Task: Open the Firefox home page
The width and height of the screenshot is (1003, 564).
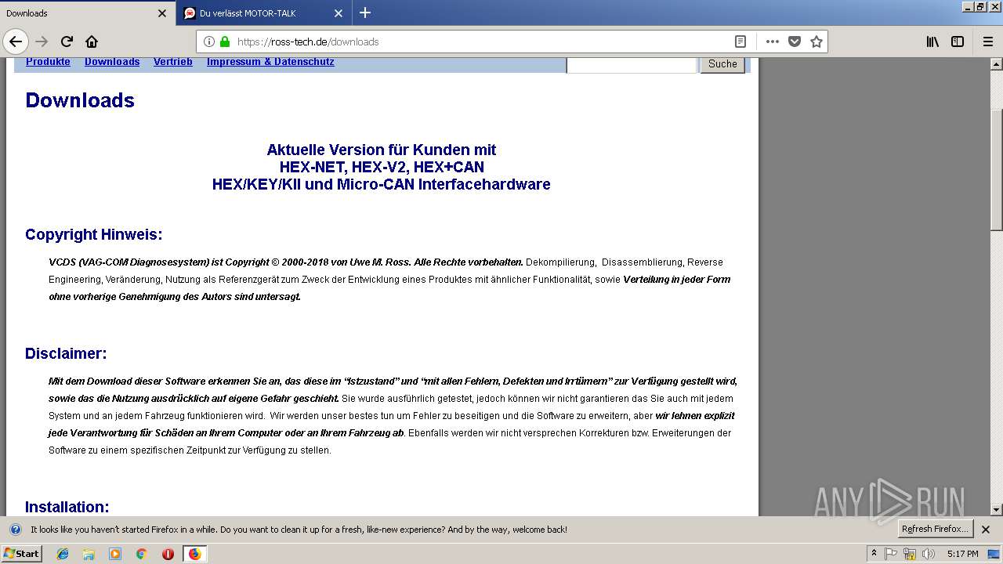Action: tap(92, 42)
